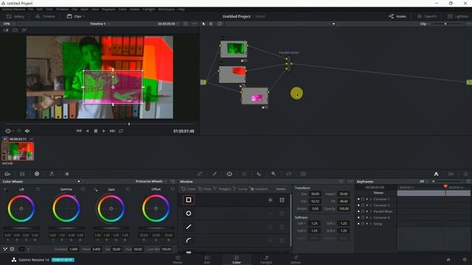Open the Curves palette

[200, 174]
